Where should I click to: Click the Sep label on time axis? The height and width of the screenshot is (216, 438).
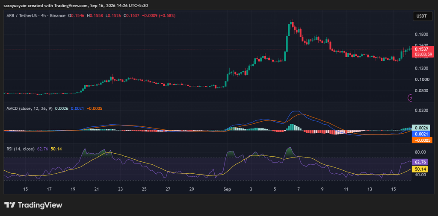[227, 189]
